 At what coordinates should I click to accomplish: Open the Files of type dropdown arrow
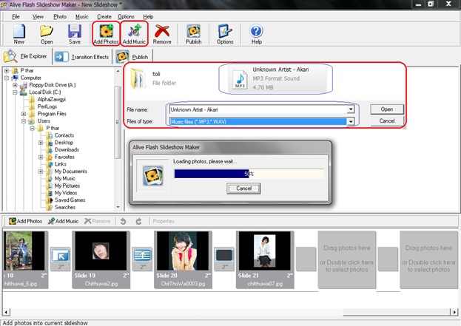tap(351, 121)
